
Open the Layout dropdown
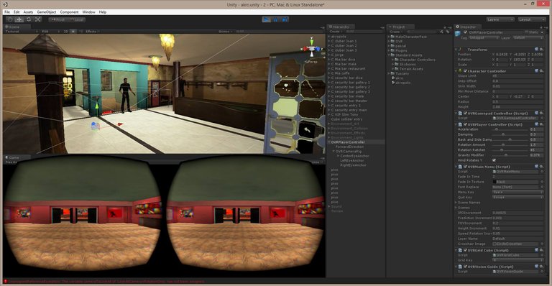click(x=532, y=19)
